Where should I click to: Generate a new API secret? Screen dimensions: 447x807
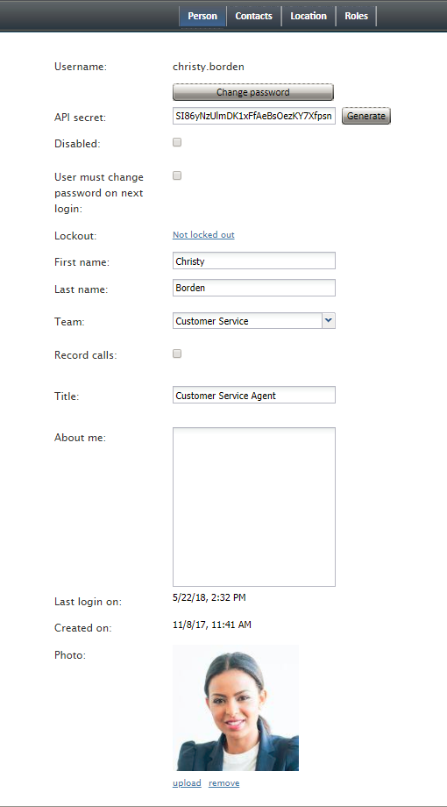click(366, 116)
